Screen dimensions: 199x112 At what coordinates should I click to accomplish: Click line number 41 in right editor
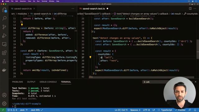tap(83, 70)
